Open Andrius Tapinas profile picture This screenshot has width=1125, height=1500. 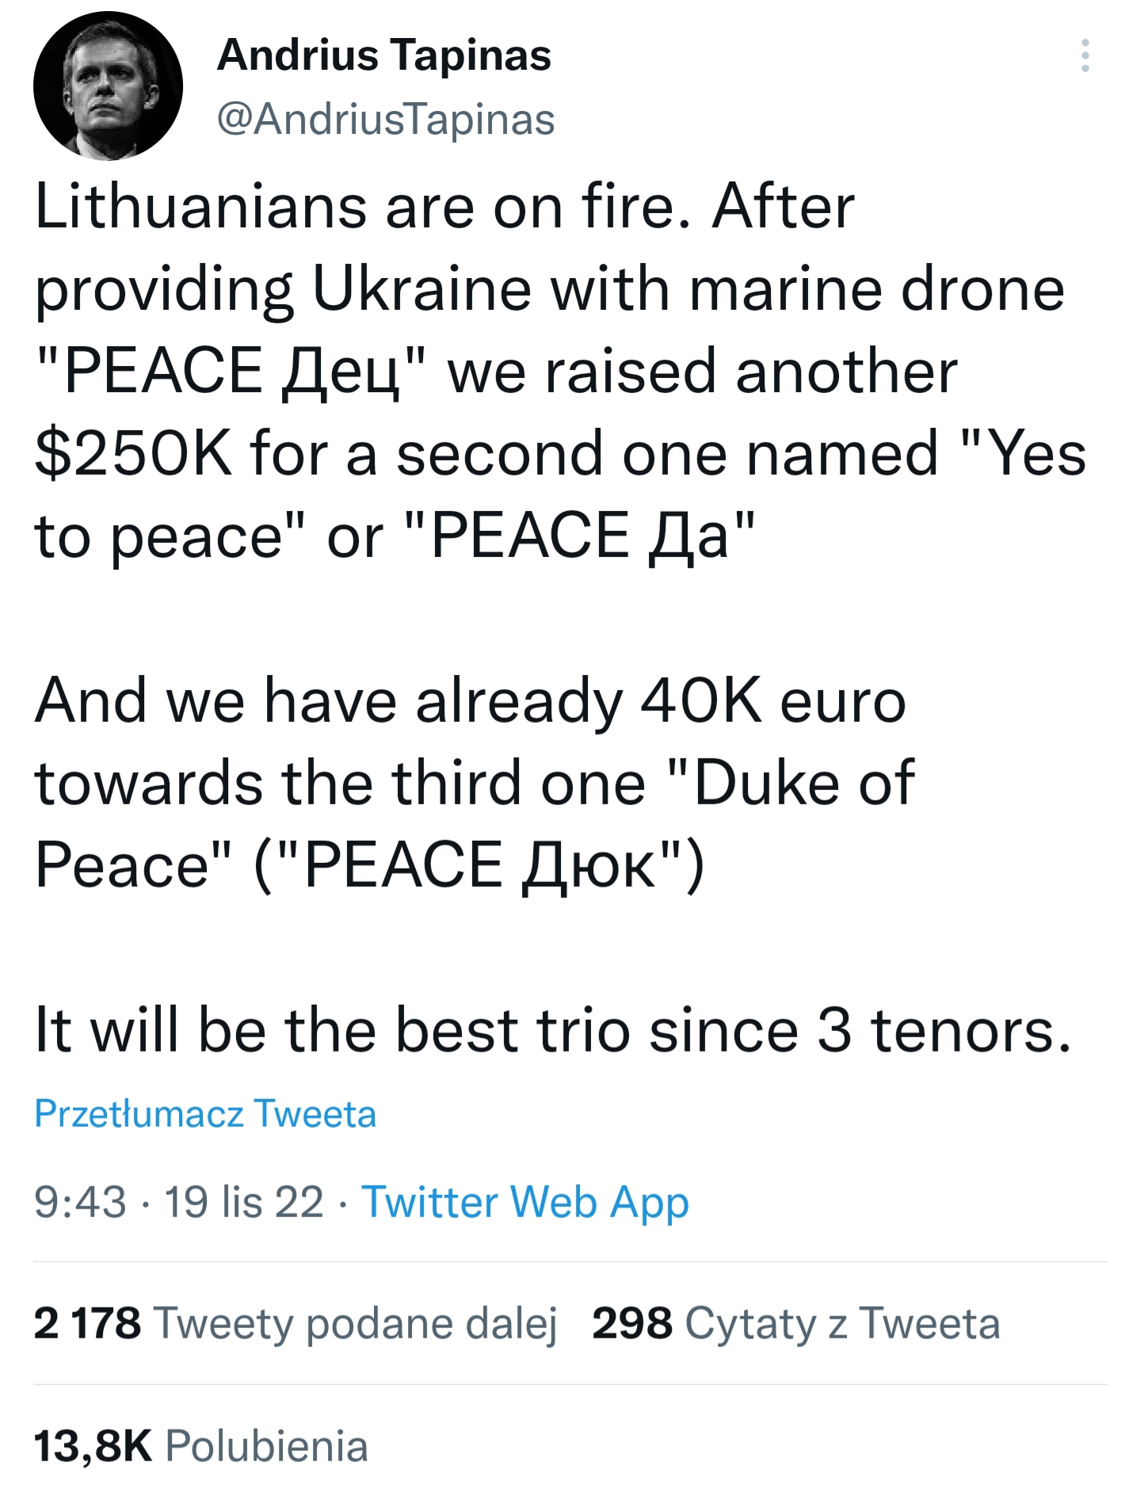click(x=108, y=86)
